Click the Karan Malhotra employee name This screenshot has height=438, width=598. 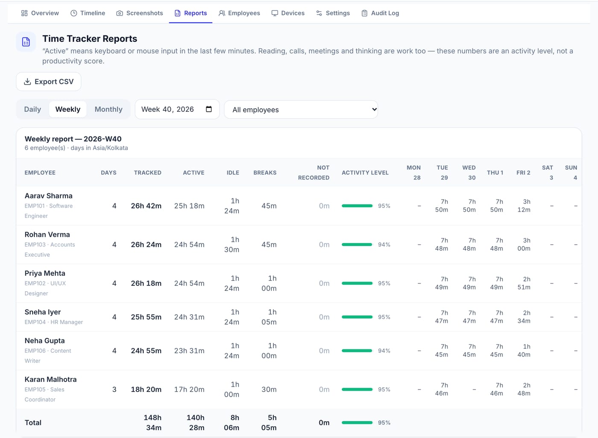pos(51,380)
